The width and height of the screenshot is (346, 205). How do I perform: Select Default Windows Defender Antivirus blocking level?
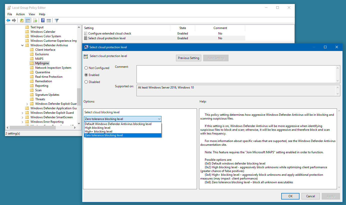pos(118,124)
